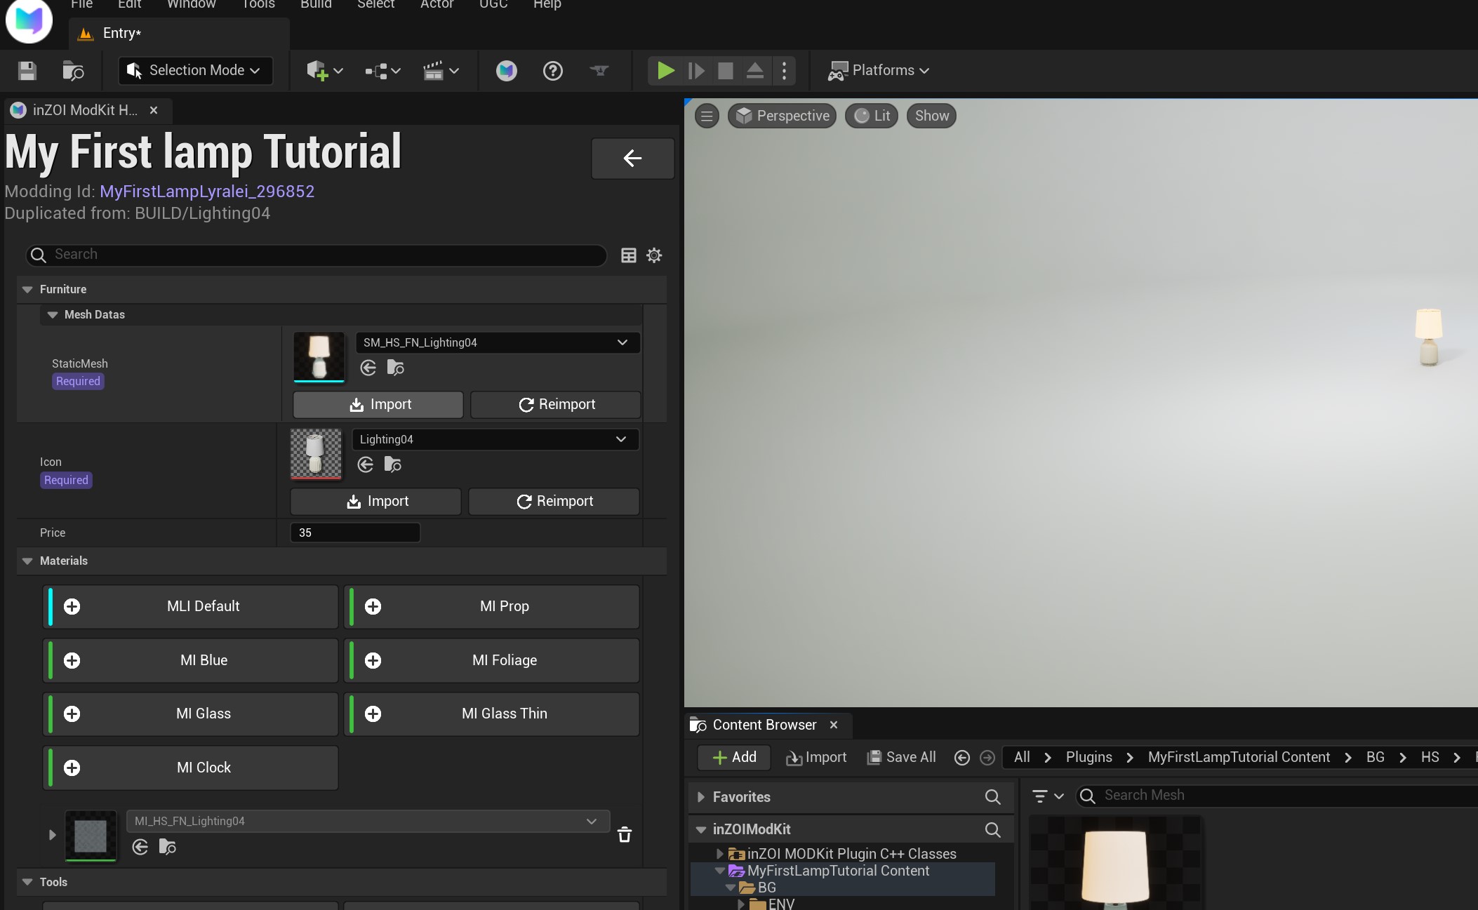Open the Selection Mode dropdown
Image resolution: width=1478 pixels, height=910 pixels.
195,70
